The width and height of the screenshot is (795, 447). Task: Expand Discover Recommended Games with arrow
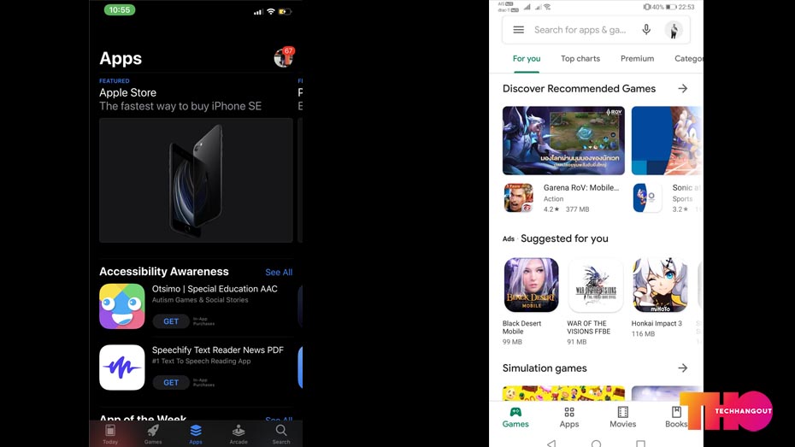click(x=682, y=89)
